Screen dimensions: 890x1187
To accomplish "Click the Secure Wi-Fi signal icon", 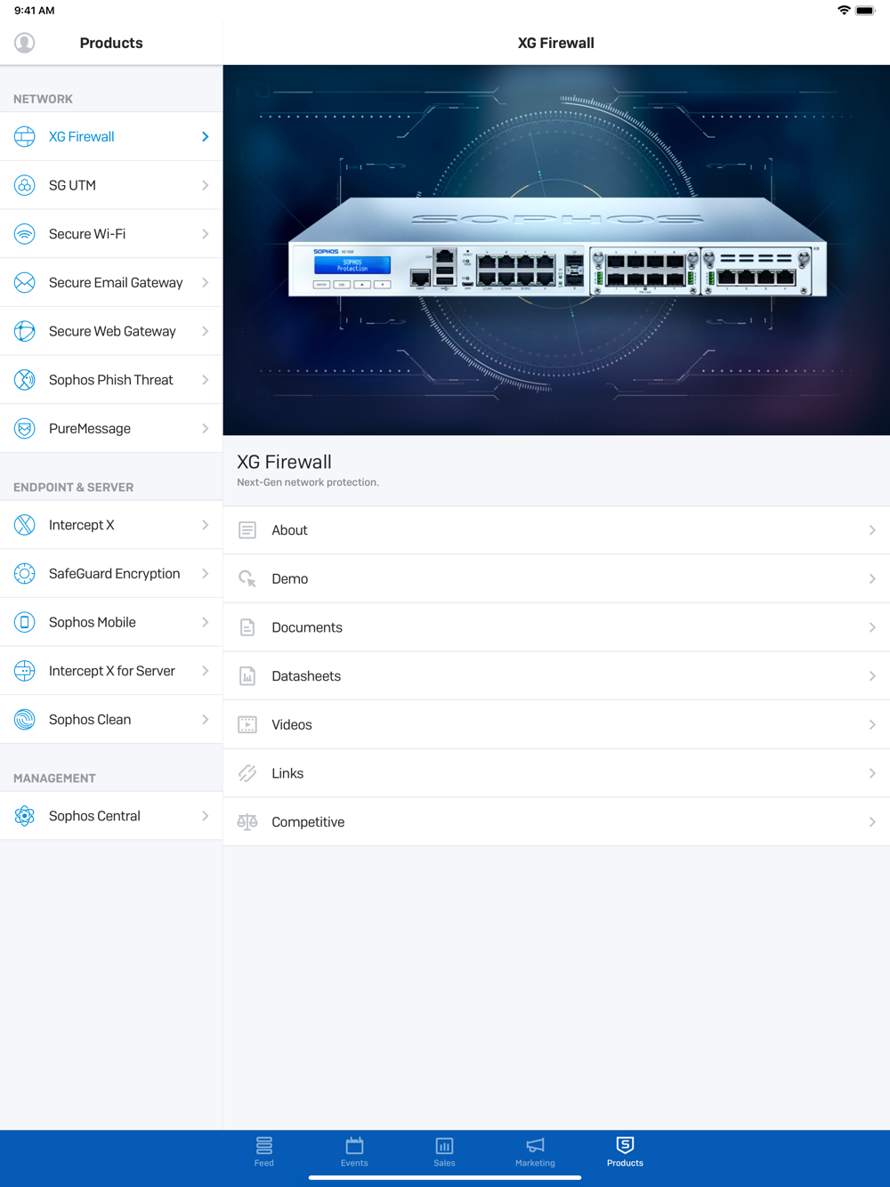I will pos(25,234).
